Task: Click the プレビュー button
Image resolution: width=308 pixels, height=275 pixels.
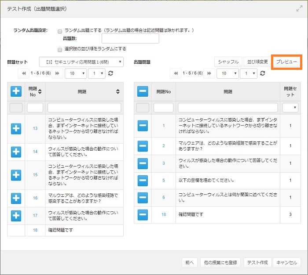Action: pyautogui.click(x=286, y=62)
